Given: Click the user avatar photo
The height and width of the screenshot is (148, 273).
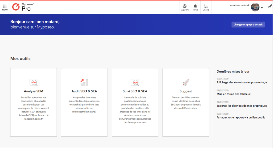Looking at the screenshot, I should click(255, 7).
